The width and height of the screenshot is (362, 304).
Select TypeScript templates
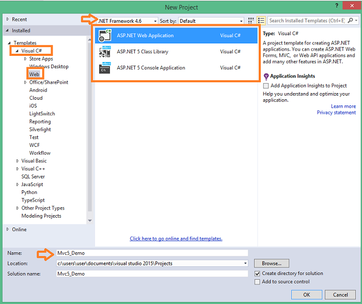coord(33,200)
